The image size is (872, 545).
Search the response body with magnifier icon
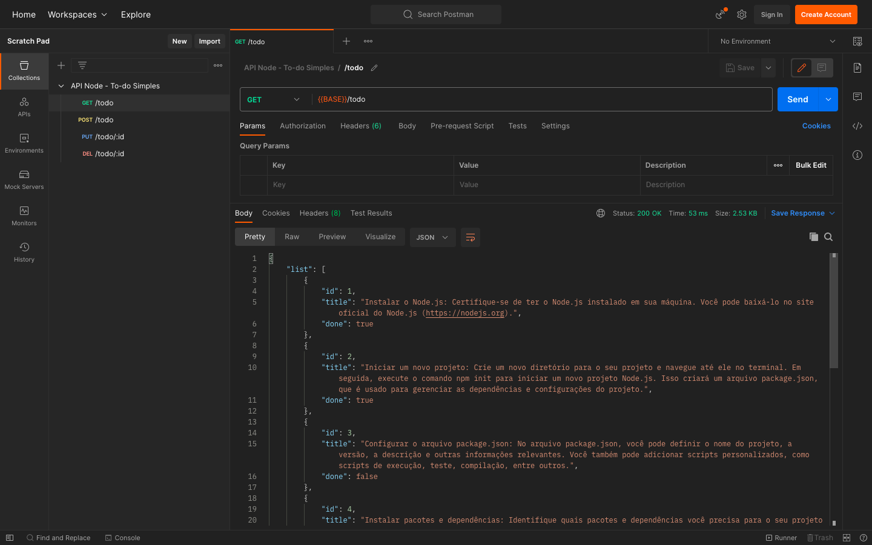(x=828, y=237)
